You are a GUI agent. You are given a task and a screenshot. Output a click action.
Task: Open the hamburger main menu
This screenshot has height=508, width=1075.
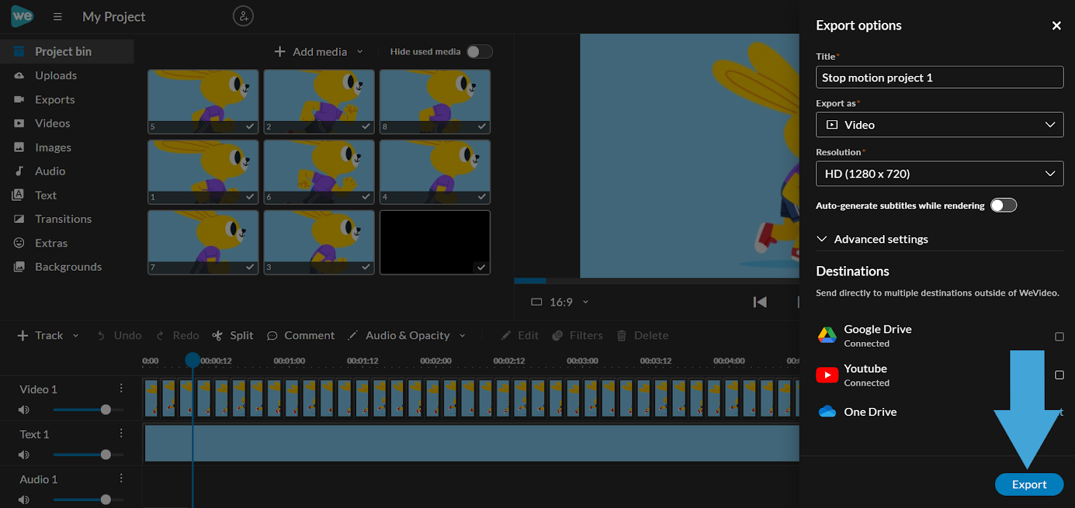point(58,17)
